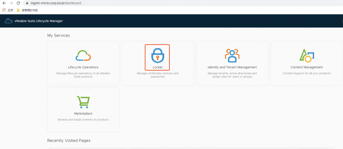Open the Content Management shapes icon

[307, 55]
